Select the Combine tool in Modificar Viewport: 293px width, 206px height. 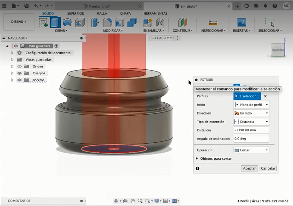click(132, 22)
